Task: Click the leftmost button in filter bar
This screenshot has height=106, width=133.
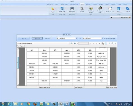Action: click(x=24, y=38)
